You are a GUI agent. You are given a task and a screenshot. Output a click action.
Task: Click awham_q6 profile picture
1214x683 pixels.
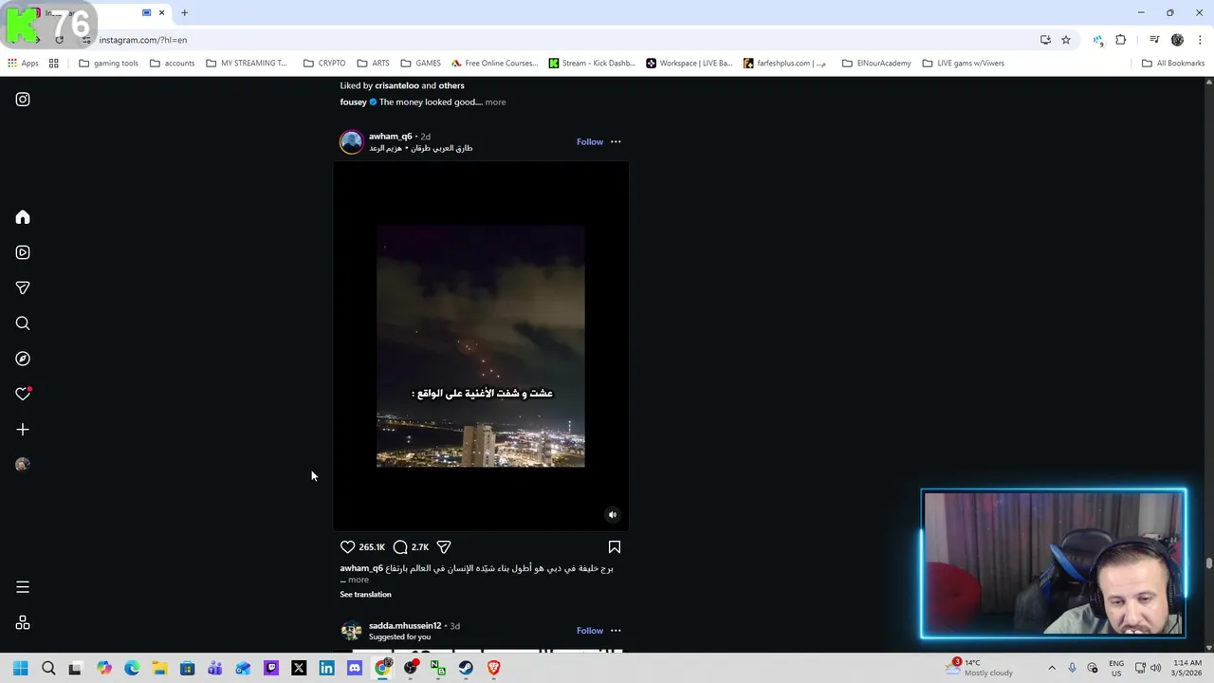352,142
